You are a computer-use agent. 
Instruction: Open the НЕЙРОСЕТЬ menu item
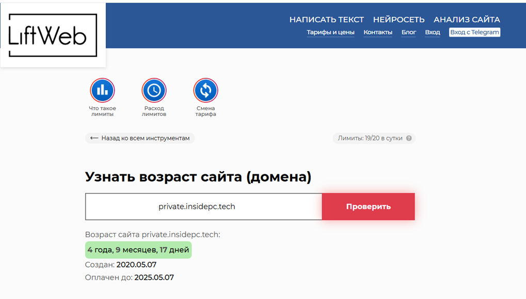[x=399, y=20]
